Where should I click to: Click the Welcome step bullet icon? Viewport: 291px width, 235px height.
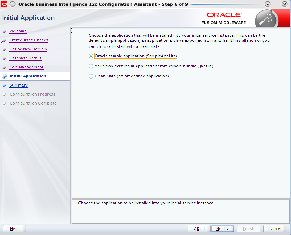coord(4,31)
